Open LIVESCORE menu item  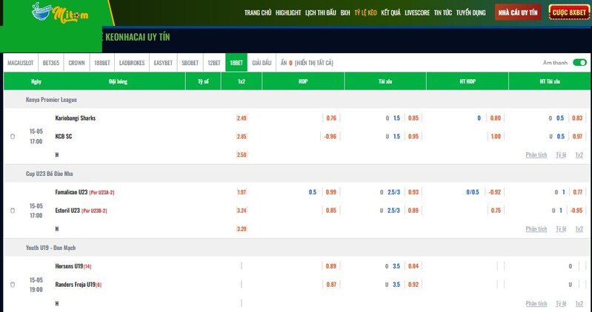pyautogui.click(x=417, y=13)
